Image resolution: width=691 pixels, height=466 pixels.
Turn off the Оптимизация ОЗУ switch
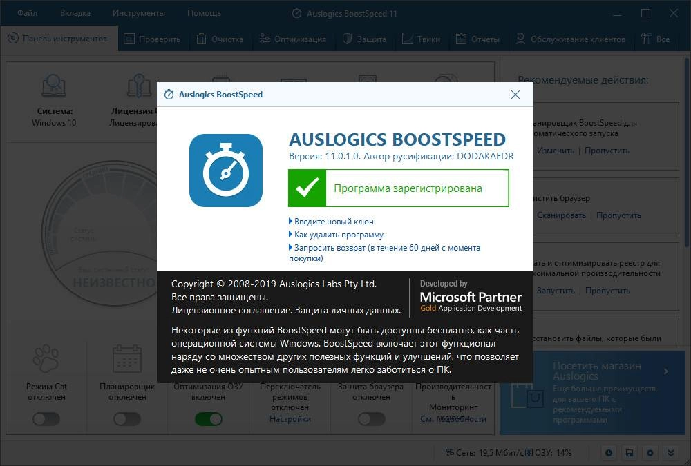click(x=209, y=419)
